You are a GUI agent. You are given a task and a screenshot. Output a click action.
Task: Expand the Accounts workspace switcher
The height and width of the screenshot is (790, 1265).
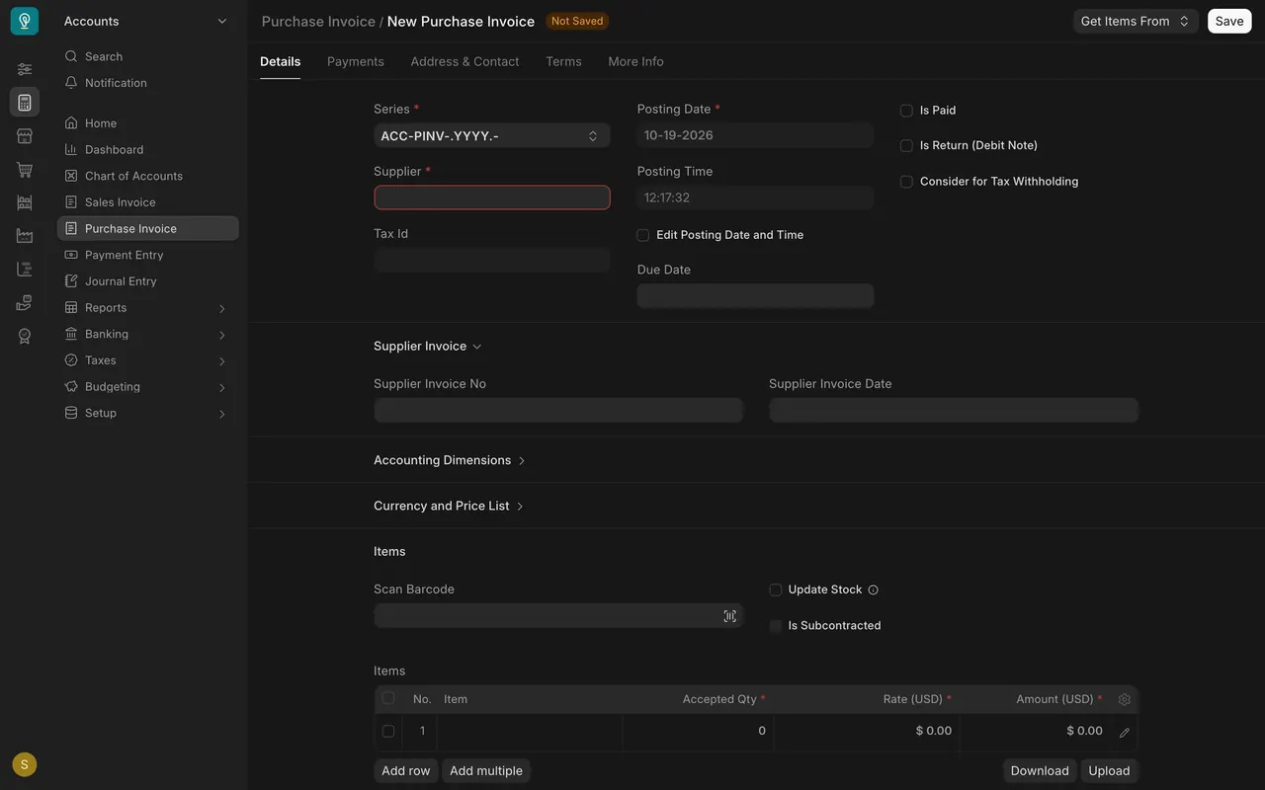point(146,21)
